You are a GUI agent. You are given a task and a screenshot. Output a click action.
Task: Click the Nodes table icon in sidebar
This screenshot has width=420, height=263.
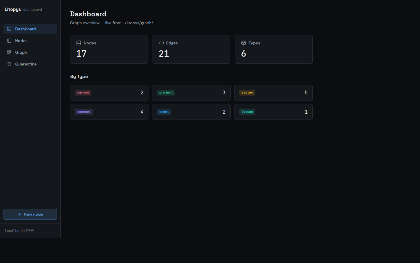[9, 41]
